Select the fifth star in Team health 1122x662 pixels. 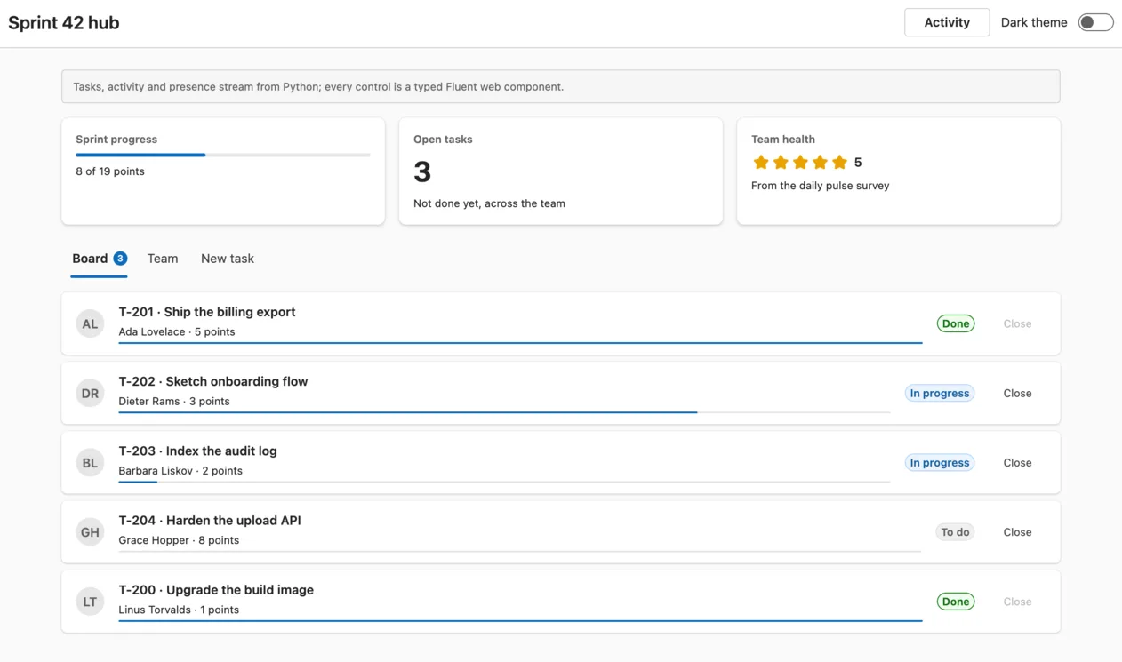tap(839, 162)
